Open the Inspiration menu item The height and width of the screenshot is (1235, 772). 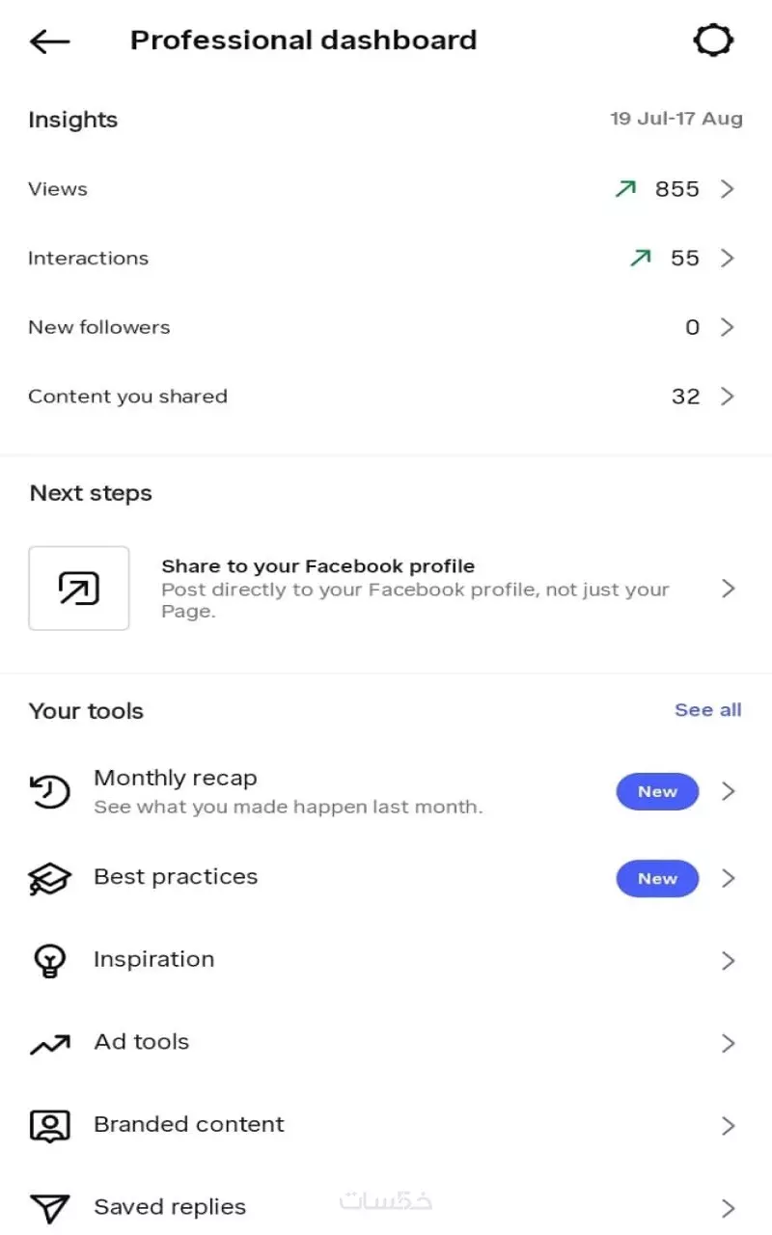tap(154, 959)
